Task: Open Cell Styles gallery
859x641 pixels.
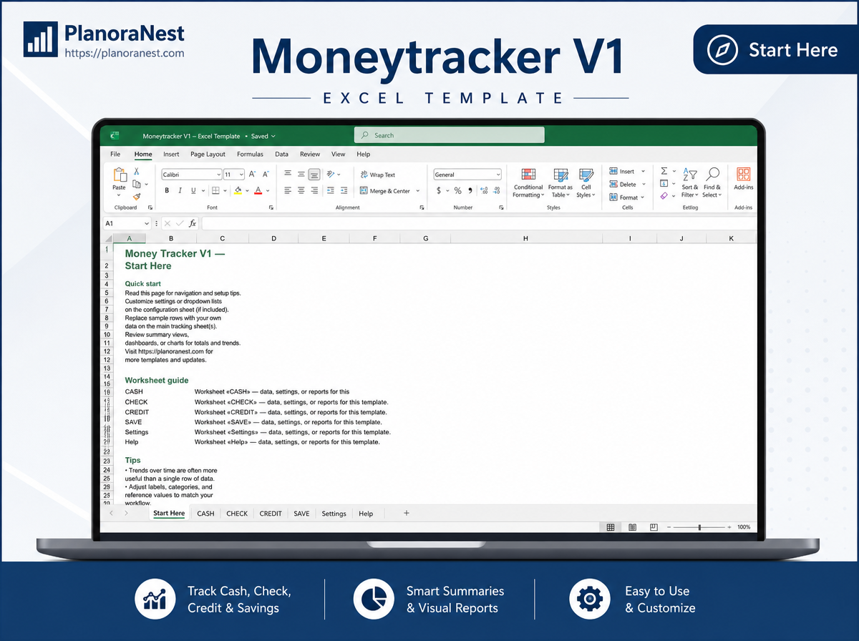Action: [586, 183]
